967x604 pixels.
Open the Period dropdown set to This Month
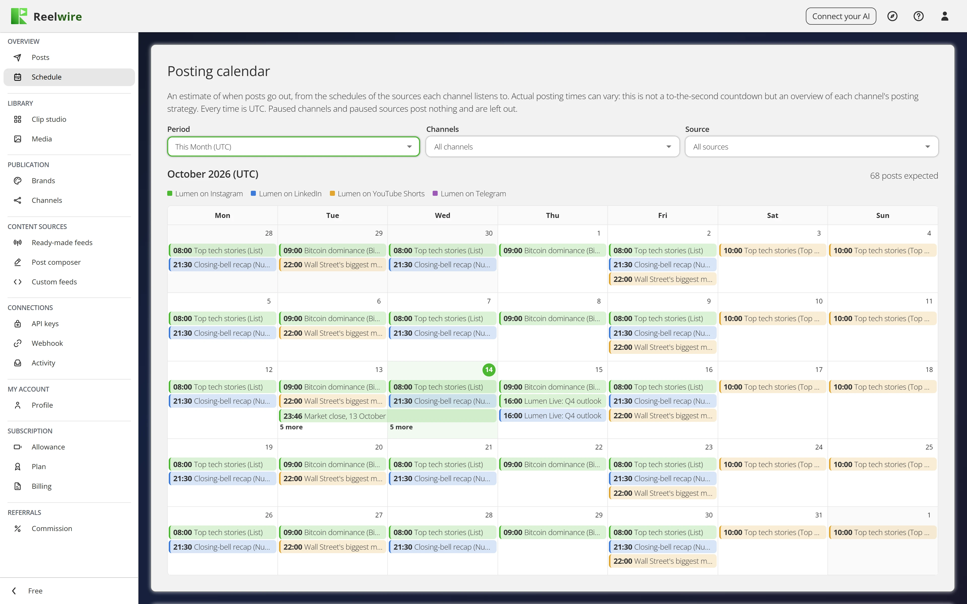click(x=293, y=147)
